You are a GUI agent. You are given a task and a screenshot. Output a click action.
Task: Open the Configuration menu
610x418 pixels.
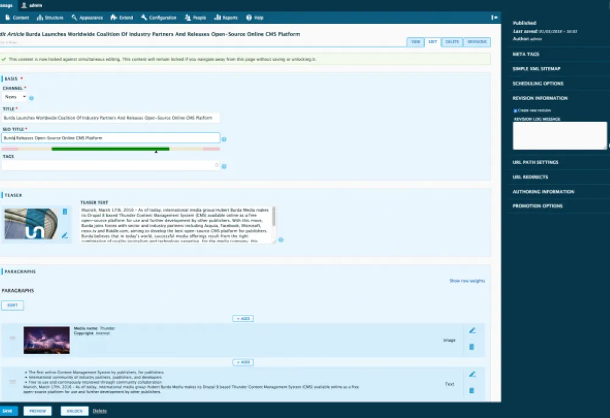coord(159,18)
